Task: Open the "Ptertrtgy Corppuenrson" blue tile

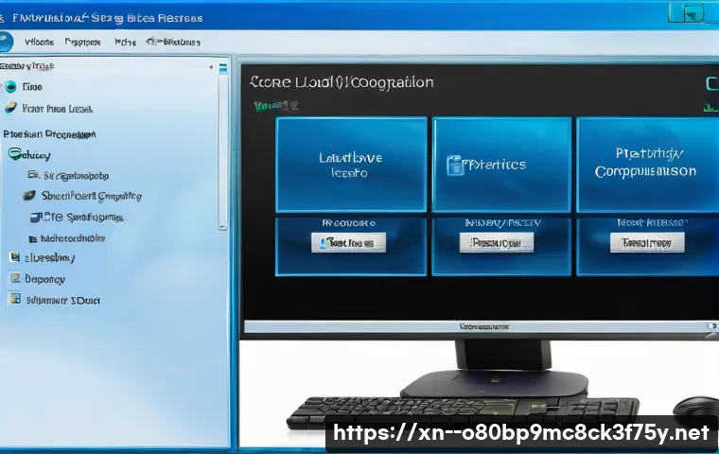Action: 646,165
